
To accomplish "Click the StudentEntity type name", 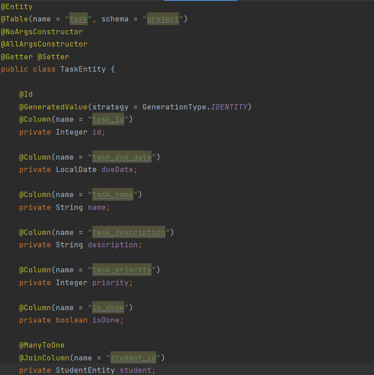I will [85, 370].
